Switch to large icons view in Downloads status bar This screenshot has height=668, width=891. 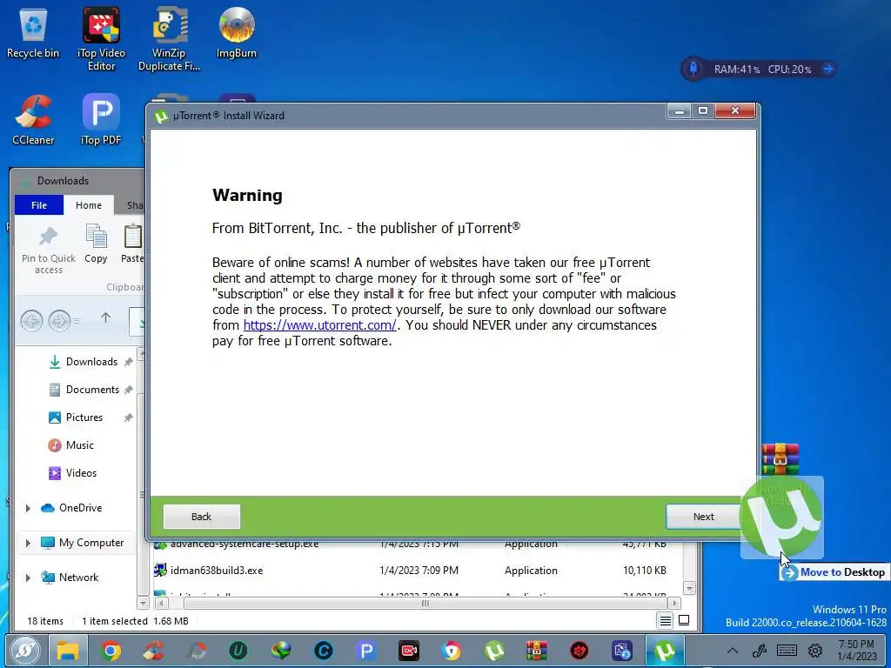(684, 621)
